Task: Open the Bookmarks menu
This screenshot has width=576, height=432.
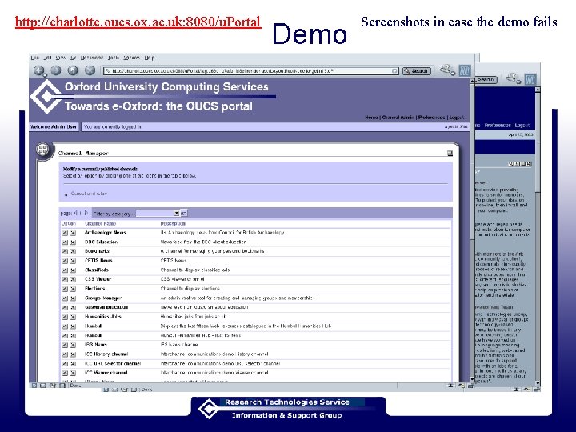Action: [92, 58]
